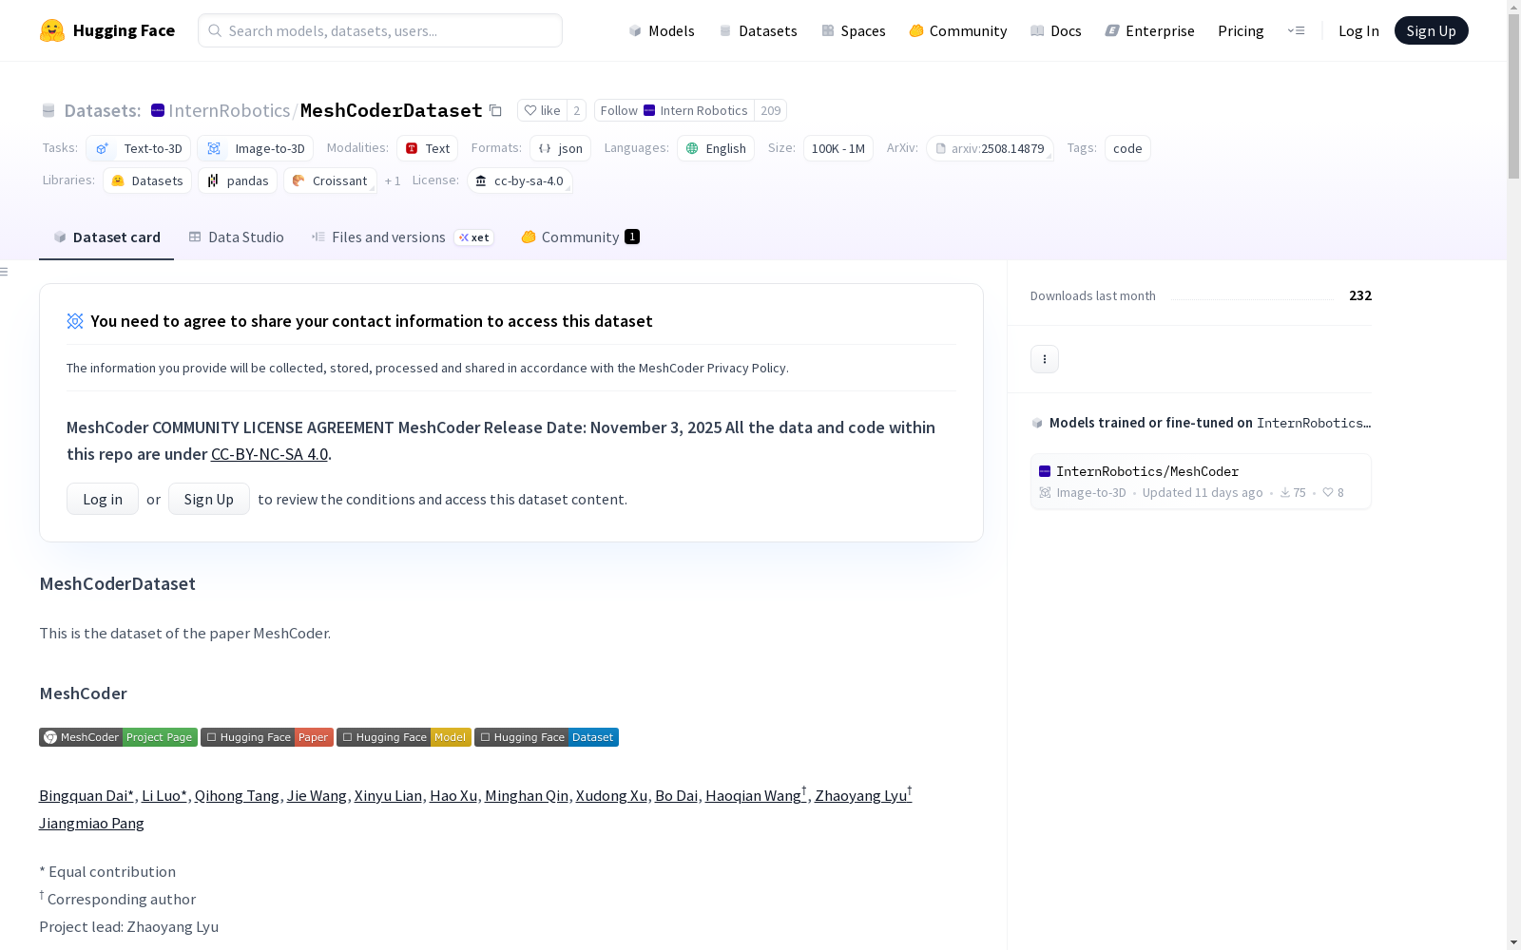Click Log In in the header
Viewport: 1521px width, 950px height.
(x=1358, y=30)
